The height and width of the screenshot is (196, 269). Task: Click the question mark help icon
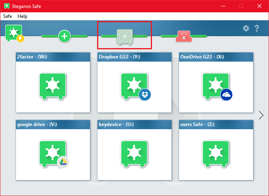257,28
